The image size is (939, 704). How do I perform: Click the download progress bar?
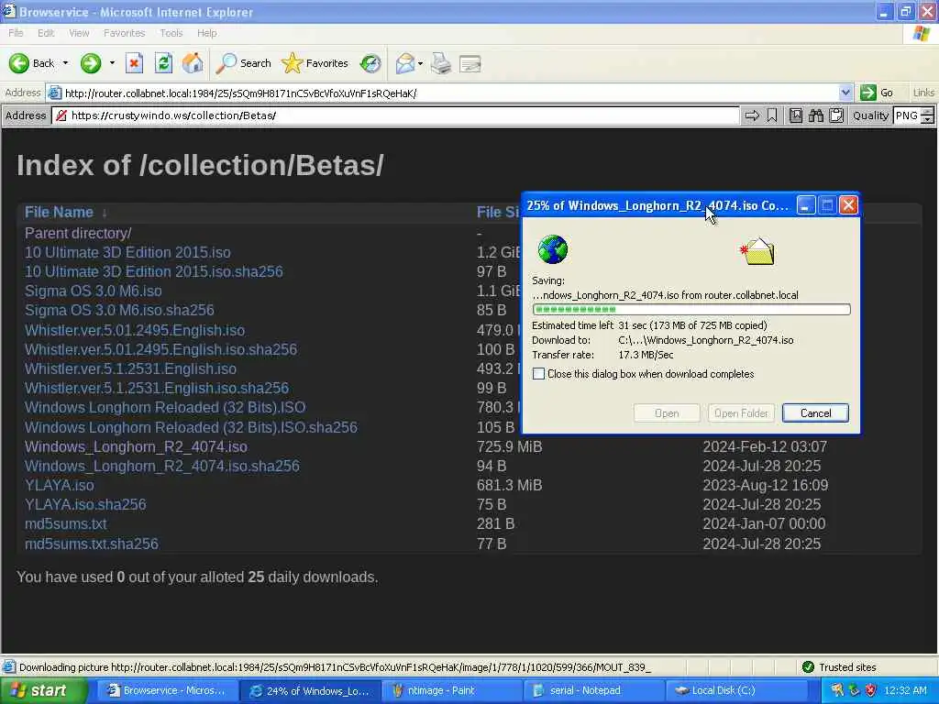pos(691,310)
